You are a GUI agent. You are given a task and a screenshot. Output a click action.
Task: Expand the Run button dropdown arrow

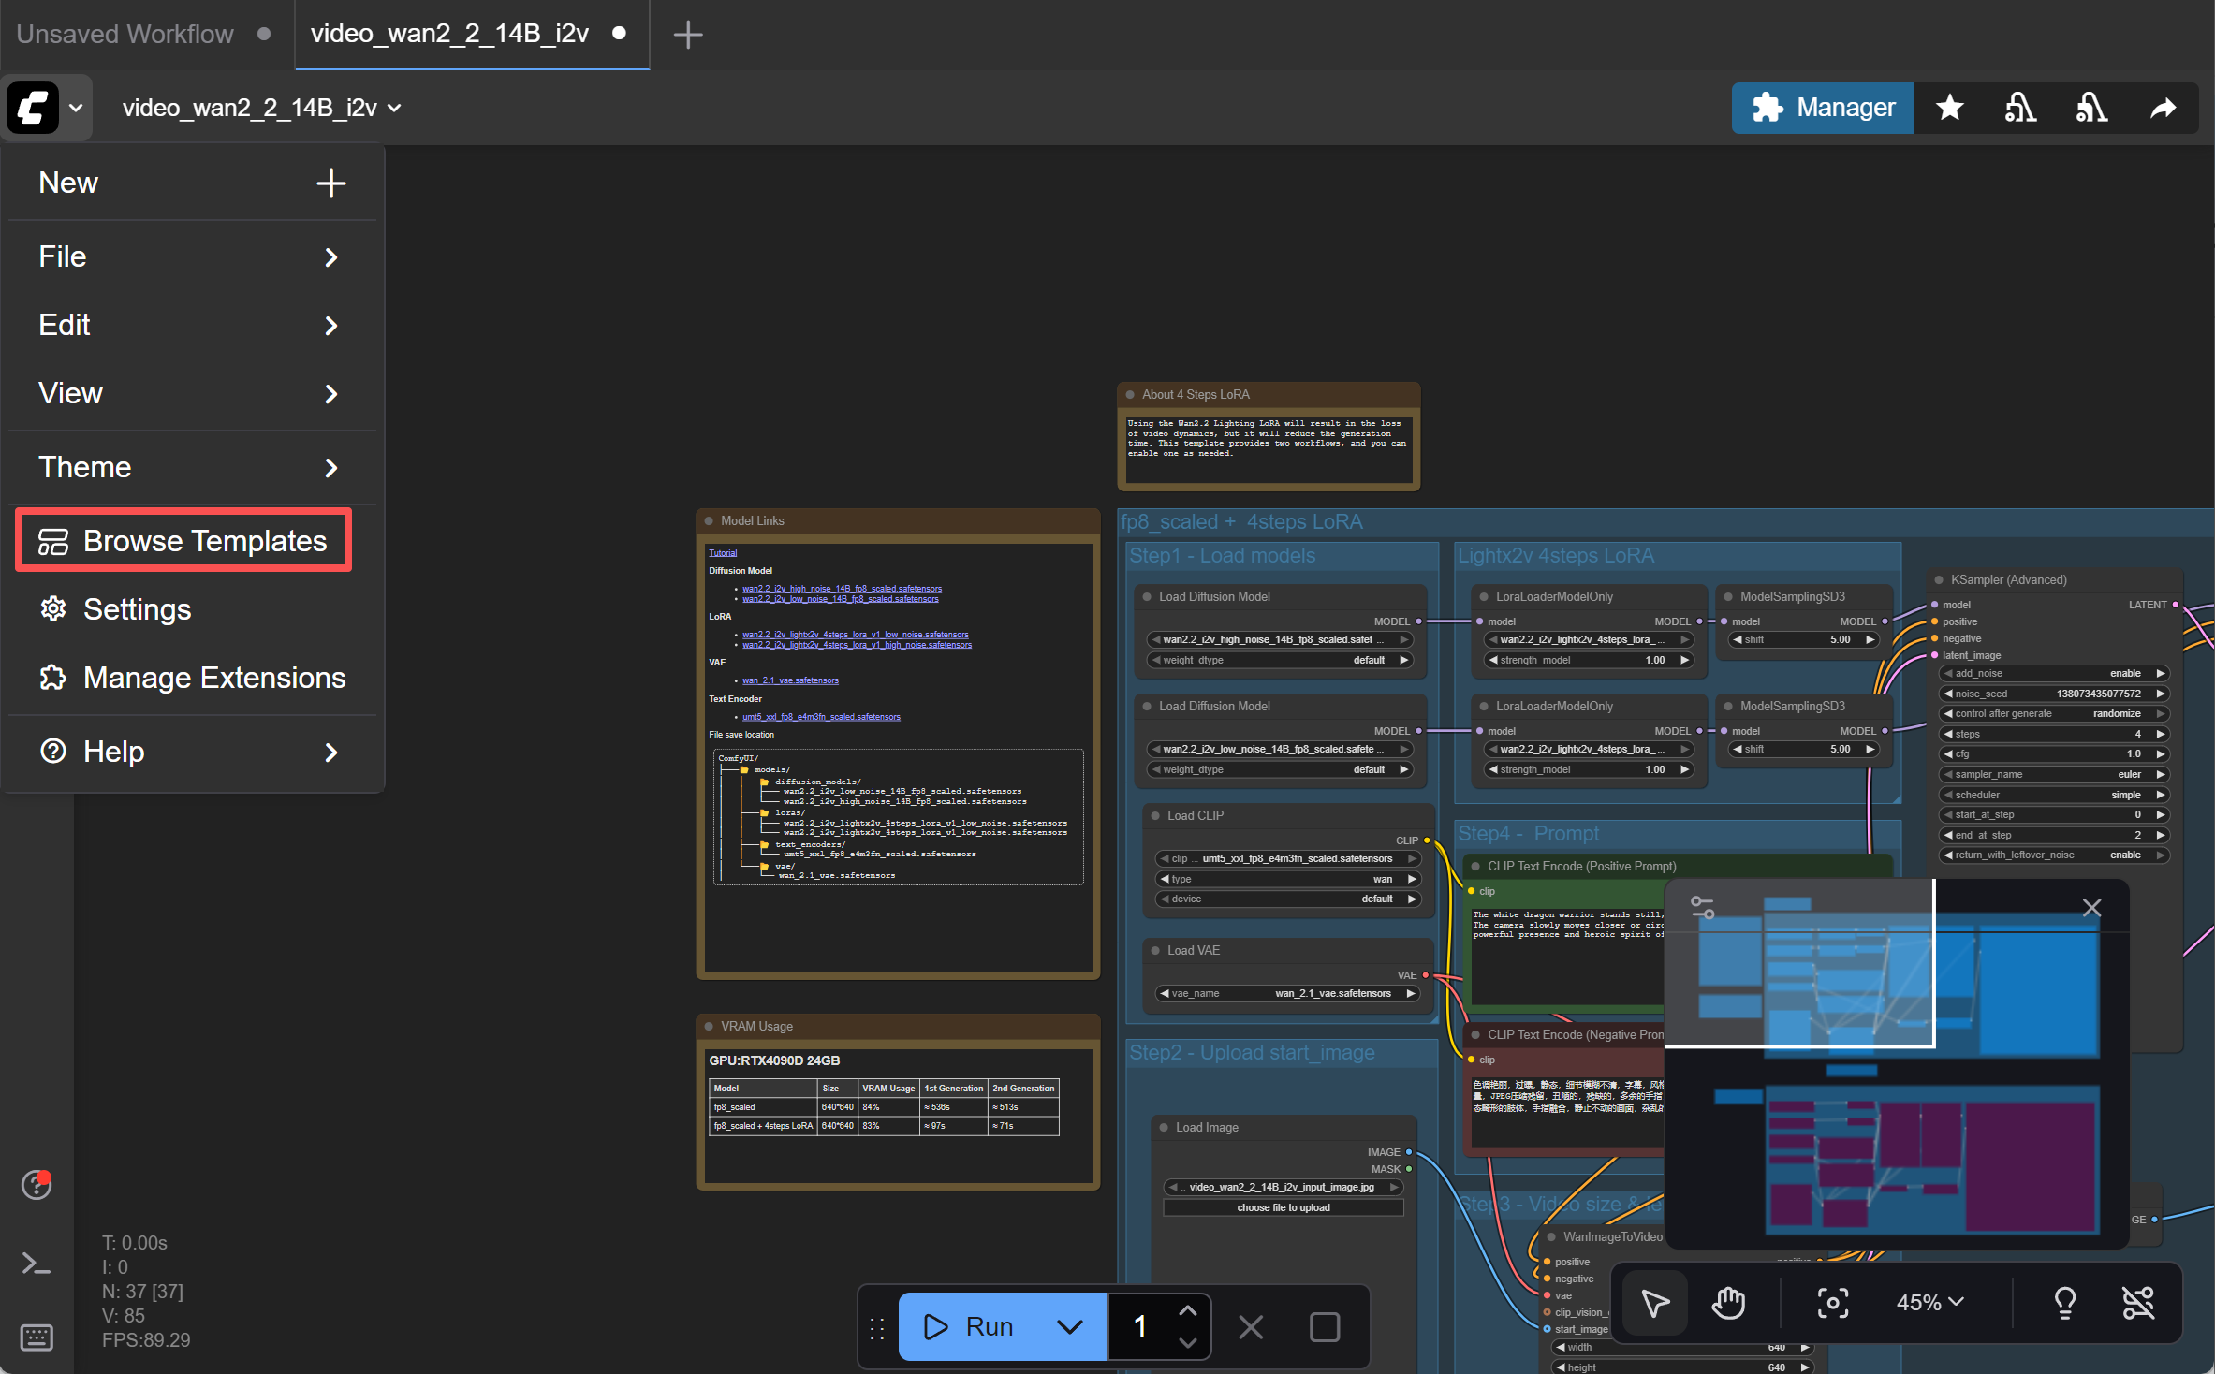point(1069,1326)
